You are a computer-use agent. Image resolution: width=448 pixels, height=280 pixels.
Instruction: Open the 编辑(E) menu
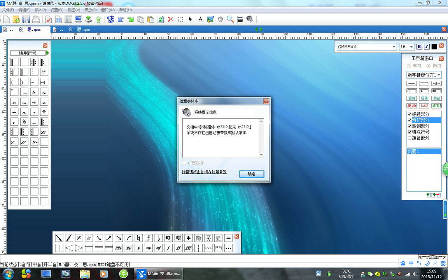(x=24, y=10)
